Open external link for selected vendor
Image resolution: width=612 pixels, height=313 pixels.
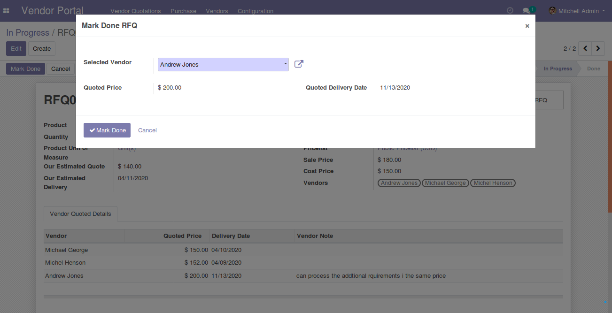(x=299, y=64)
